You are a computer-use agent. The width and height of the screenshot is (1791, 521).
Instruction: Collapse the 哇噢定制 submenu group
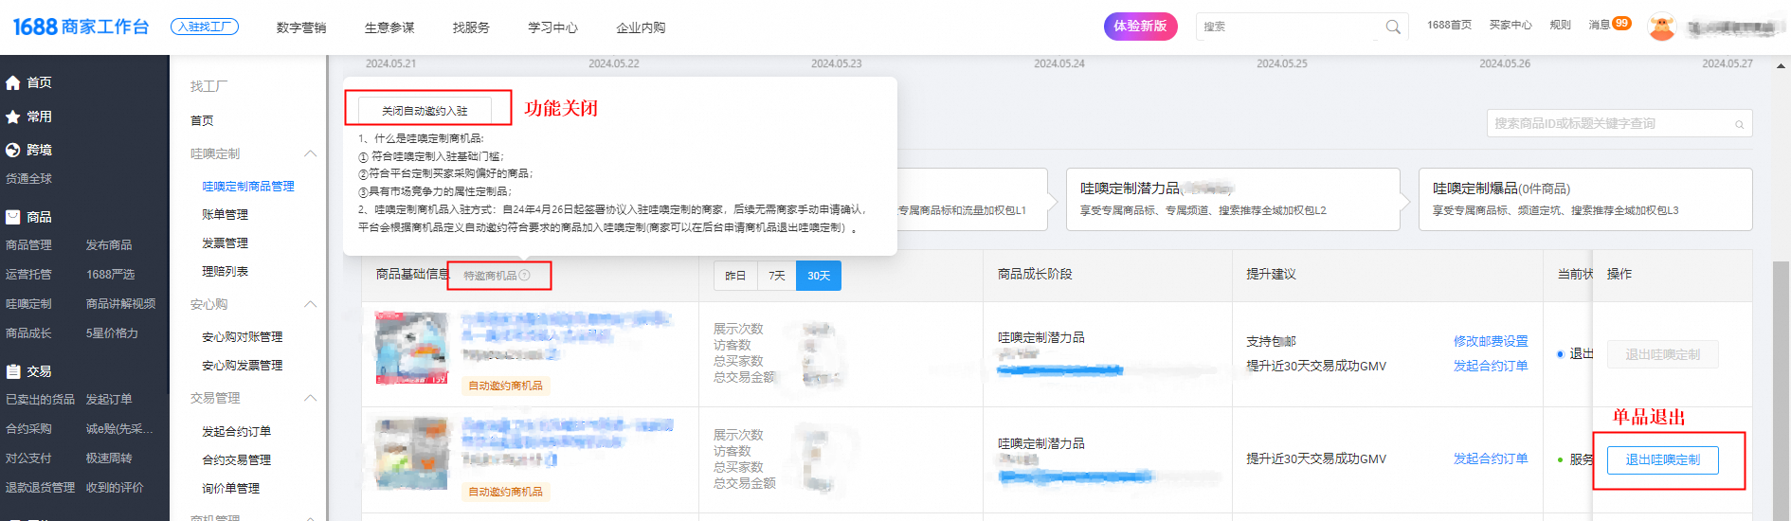pos(310,153)
